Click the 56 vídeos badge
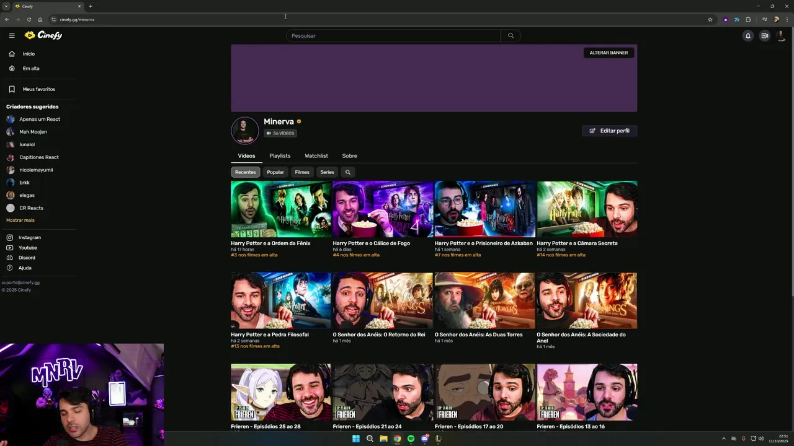 [x=280, y=133]
